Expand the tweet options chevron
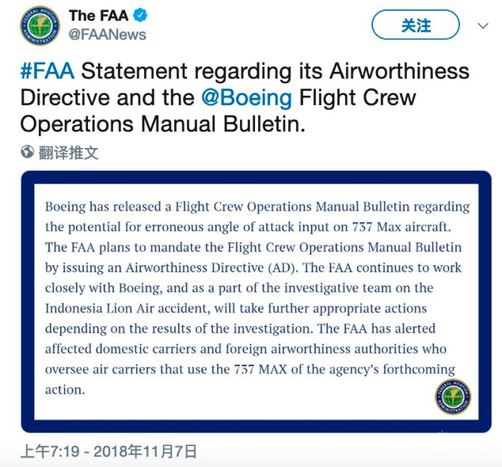502x467 pixels. pyautogui.click(x=483, y=26)
